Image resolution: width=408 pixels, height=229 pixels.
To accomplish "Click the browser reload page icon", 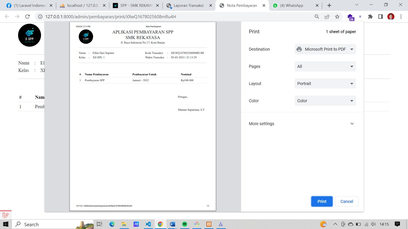I will pos(28,17).
